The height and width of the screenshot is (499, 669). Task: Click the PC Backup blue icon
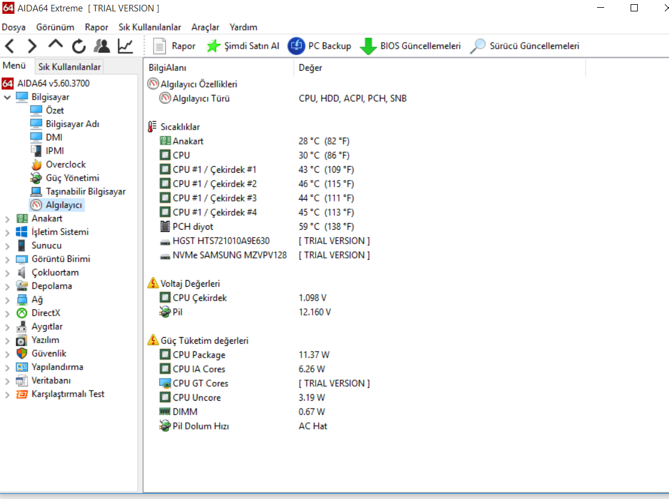[x=296, y=46]
